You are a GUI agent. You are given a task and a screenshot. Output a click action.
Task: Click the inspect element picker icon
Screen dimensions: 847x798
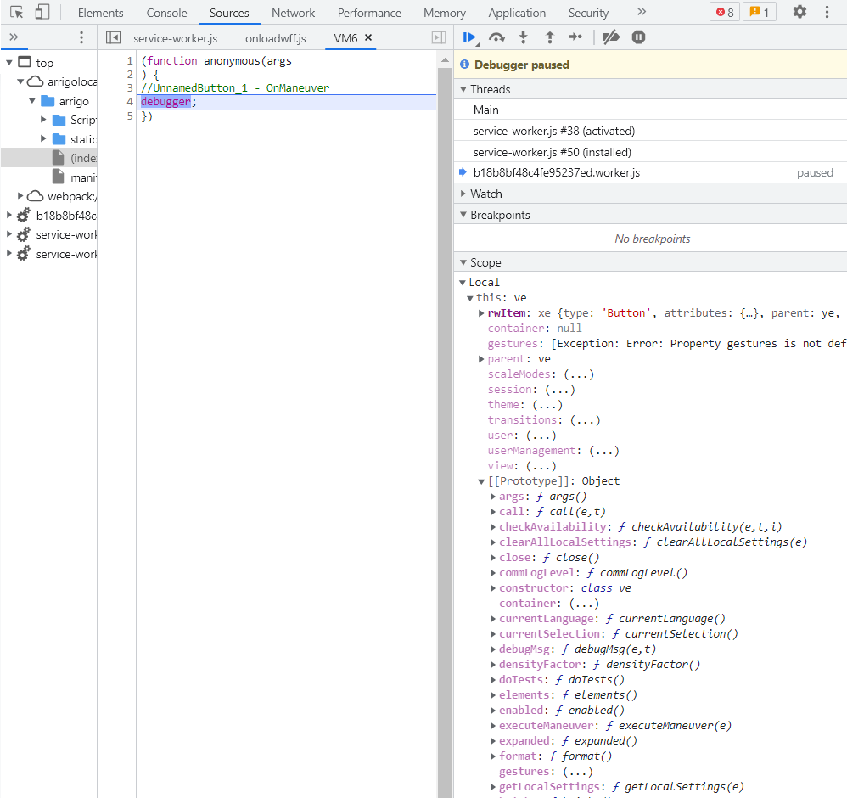pos(16,13)
